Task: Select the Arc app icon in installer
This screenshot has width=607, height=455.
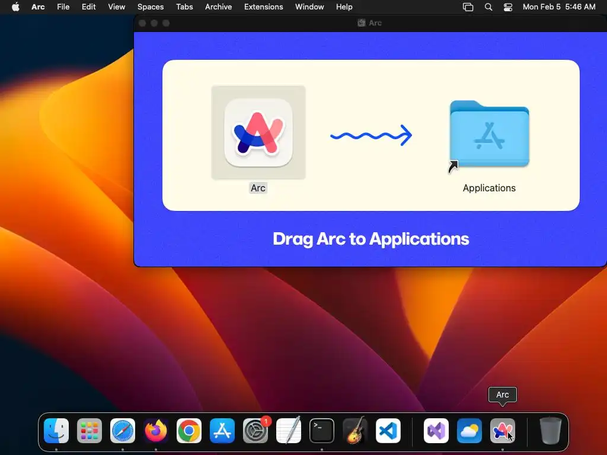Action: point(258,132)
